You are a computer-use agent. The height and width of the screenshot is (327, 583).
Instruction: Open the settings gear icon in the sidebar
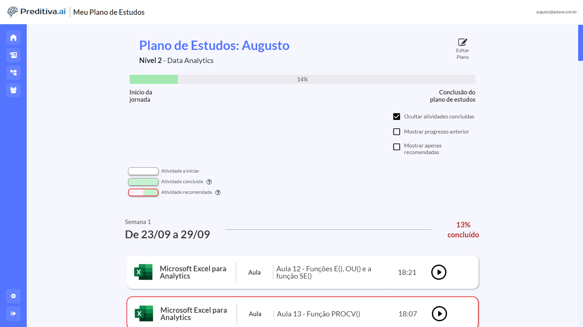13,296
